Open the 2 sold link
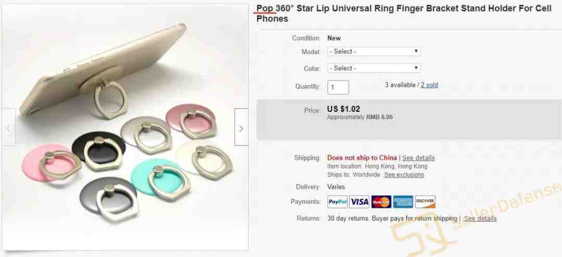562x257 pixels. point(429,85)
